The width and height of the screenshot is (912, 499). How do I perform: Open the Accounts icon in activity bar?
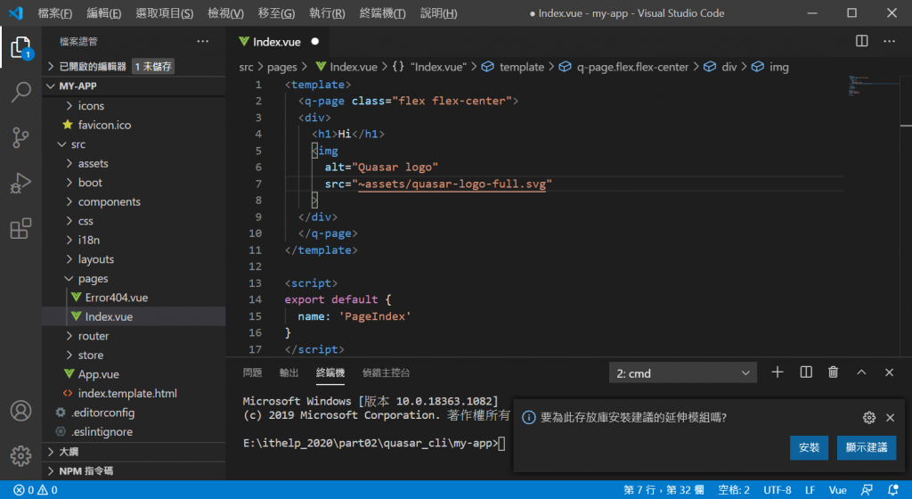pyautogui.click(x=21, y=411)
